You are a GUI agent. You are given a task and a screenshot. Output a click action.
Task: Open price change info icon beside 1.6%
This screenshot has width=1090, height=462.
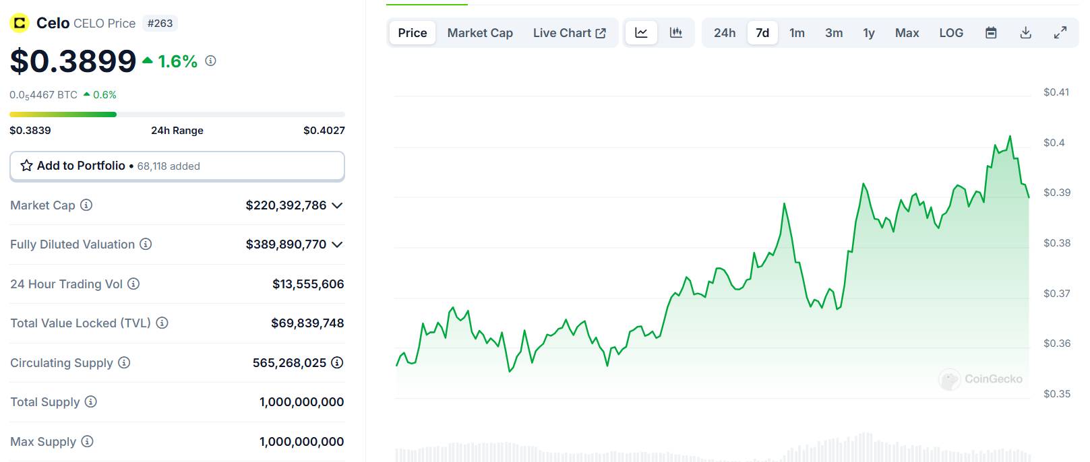click(x=210, y=61)
